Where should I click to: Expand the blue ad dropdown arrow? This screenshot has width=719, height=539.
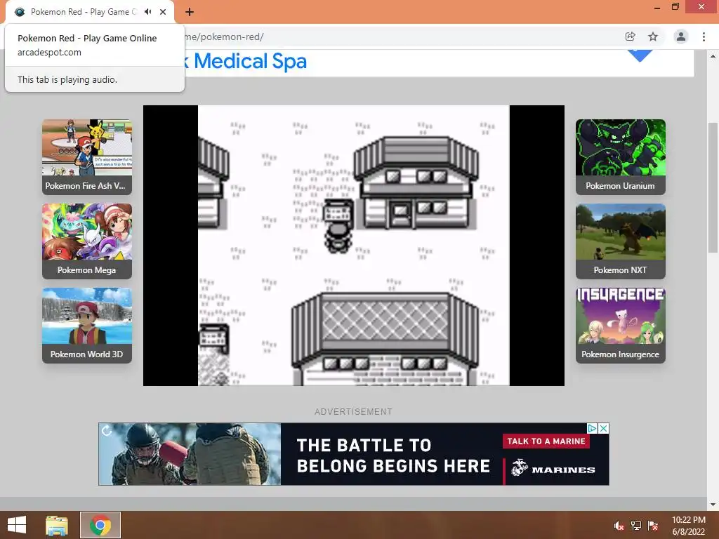(x=640, y=56)
